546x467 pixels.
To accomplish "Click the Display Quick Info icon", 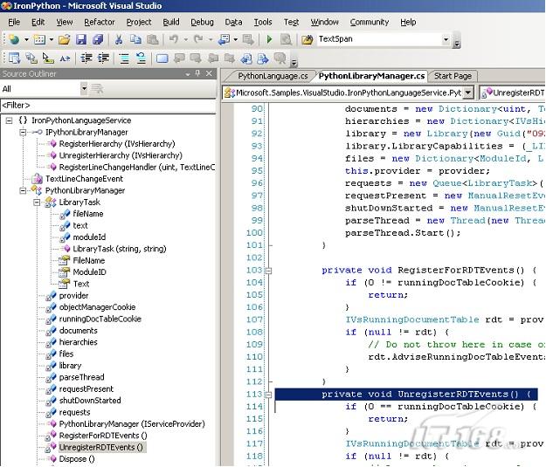I will [48, 58].
